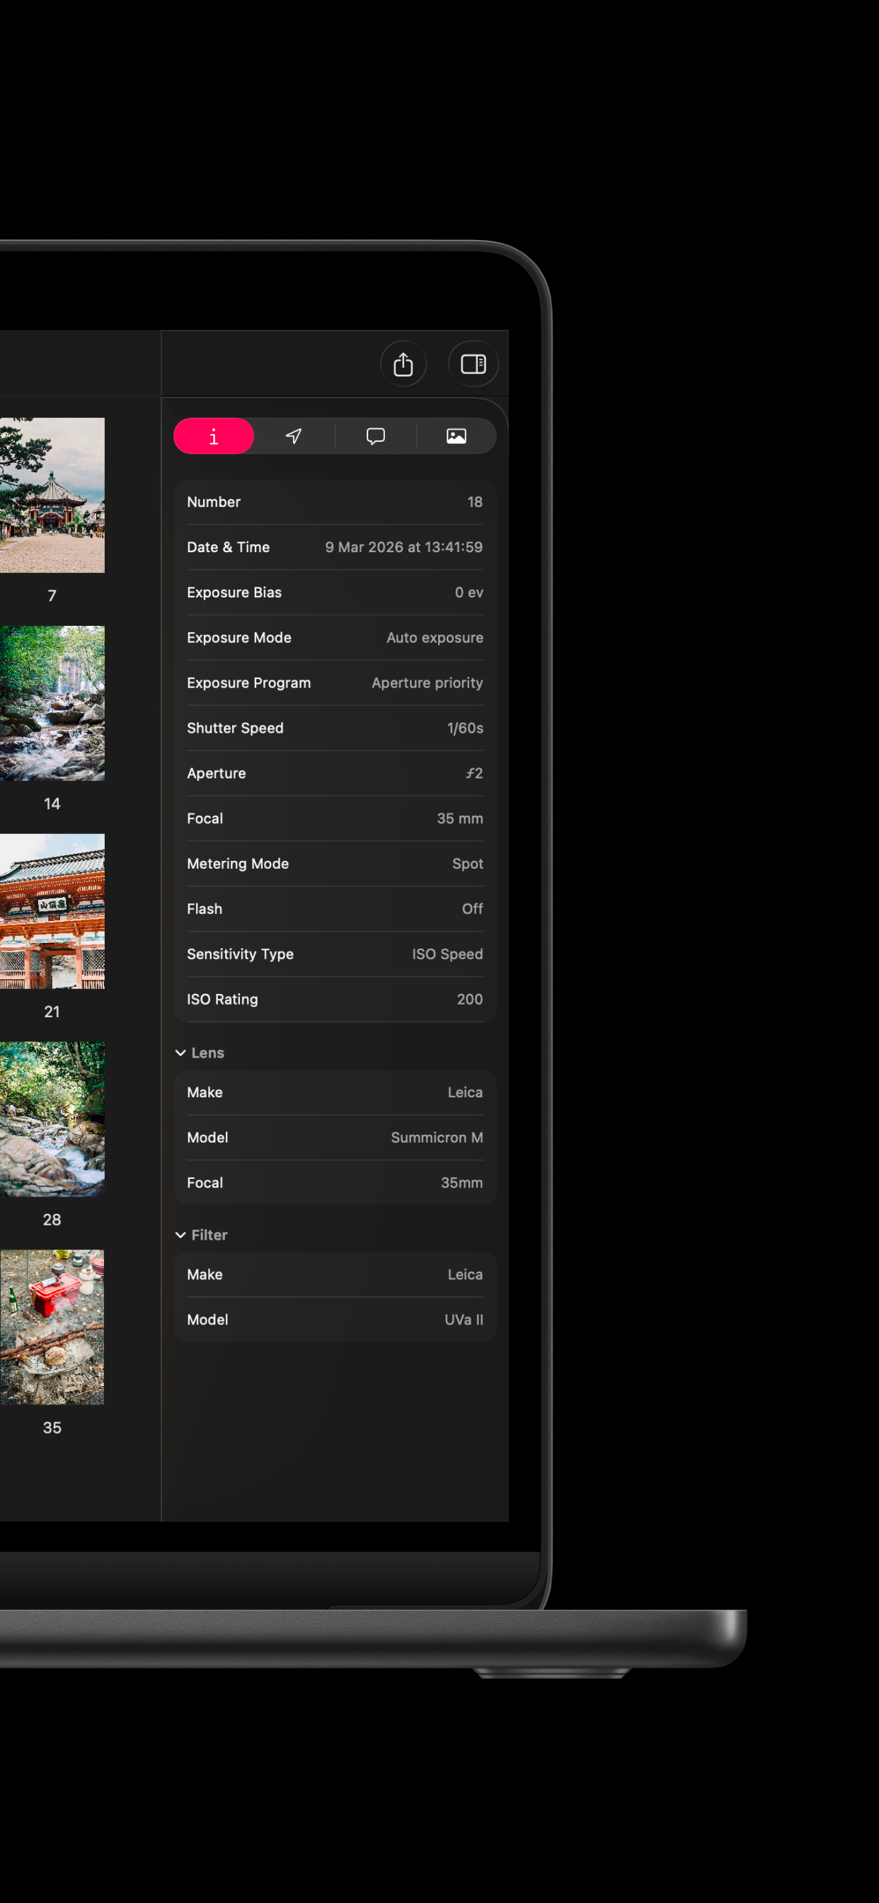Click the filter model UVa II
Image resolution: width=879 pixels, height=1903 pixels.
pyautogui.click(x=464, y=1320)
